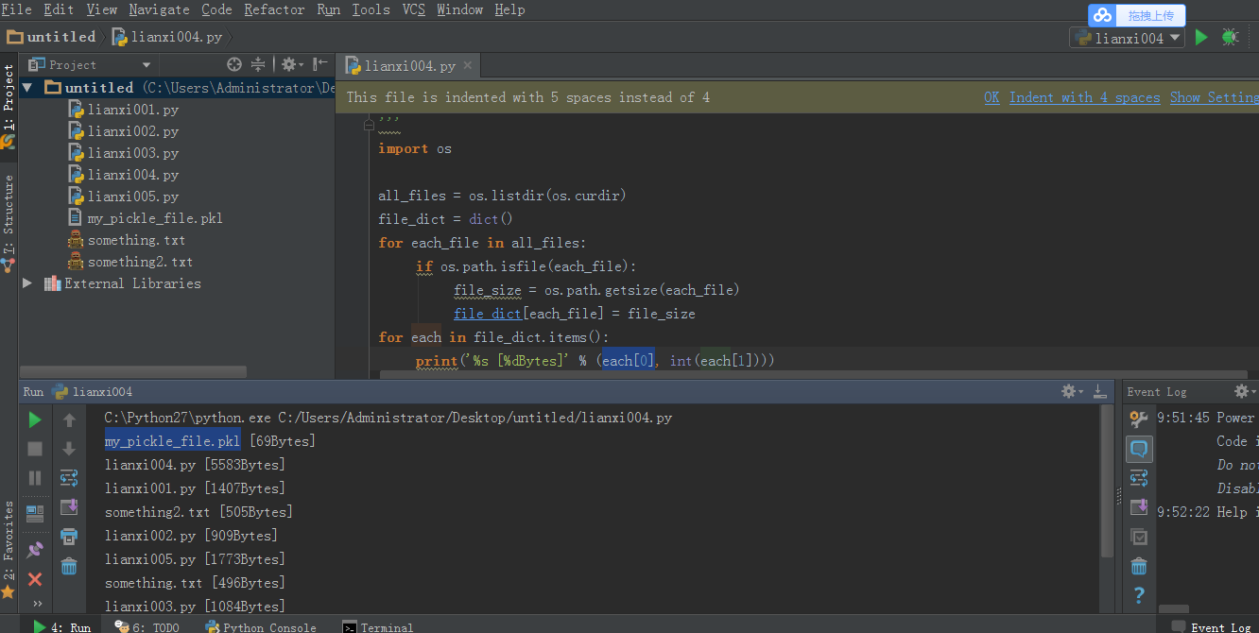Screen dimensions: 1259x633
Task: Rerun lianxi004 in the Run panel
Action: (x=35, y=419)
